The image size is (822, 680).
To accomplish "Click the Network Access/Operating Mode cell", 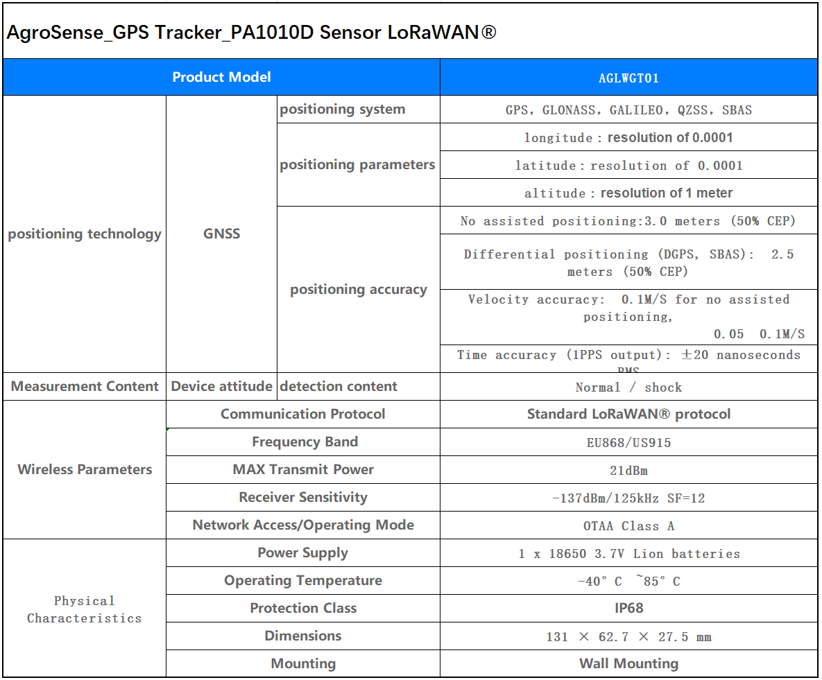I will tap(303, 525).
